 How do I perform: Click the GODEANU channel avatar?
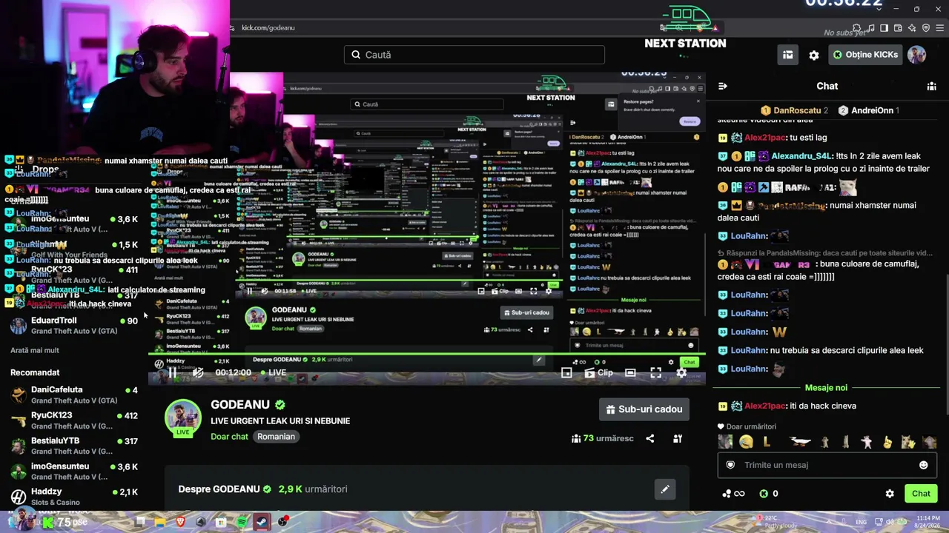pyautogui.click(x=182, y=418)
